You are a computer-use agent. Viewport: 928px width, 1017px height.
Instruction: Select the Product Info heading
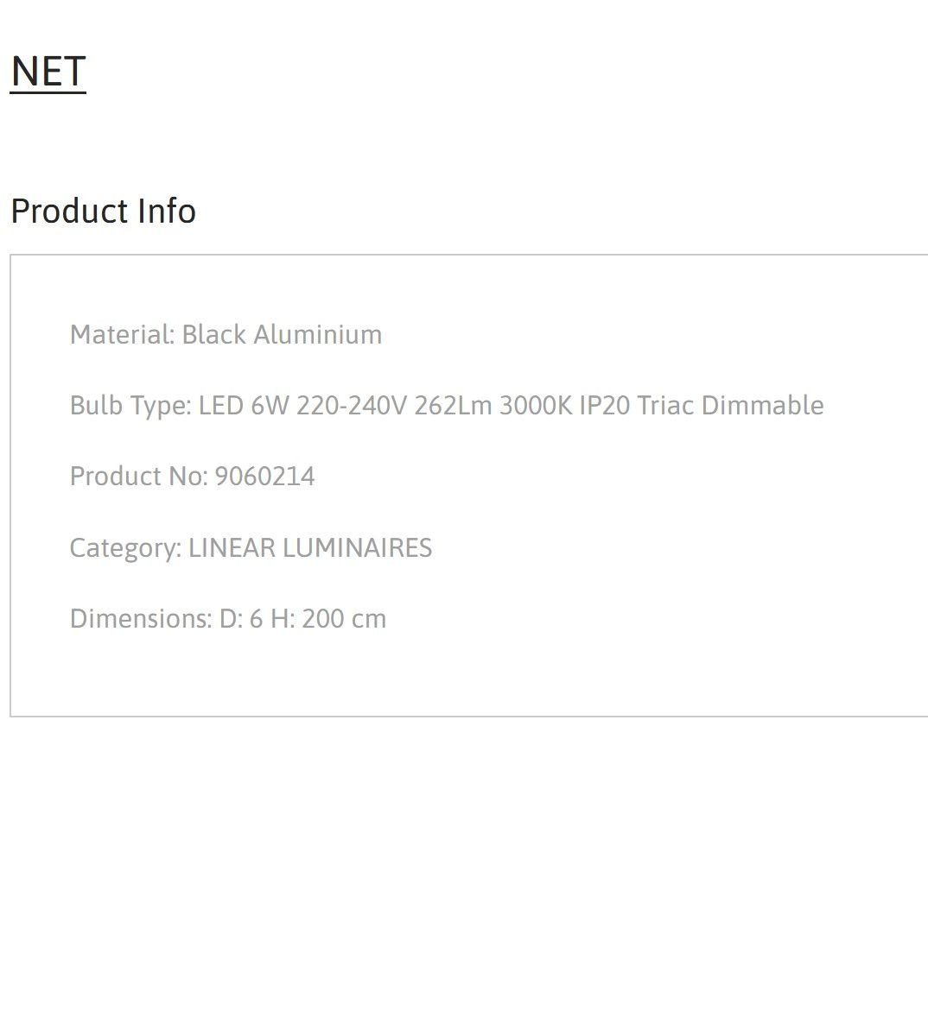pos(103,211)
